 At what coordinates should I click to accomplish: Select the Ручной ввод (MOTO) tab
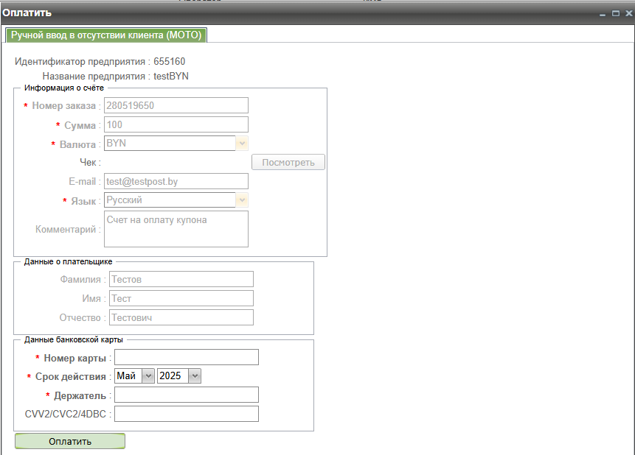106,35
